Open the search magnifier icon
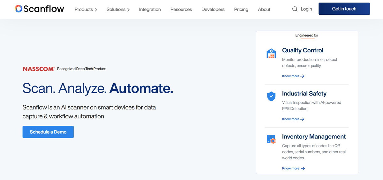 coord(295,9)
